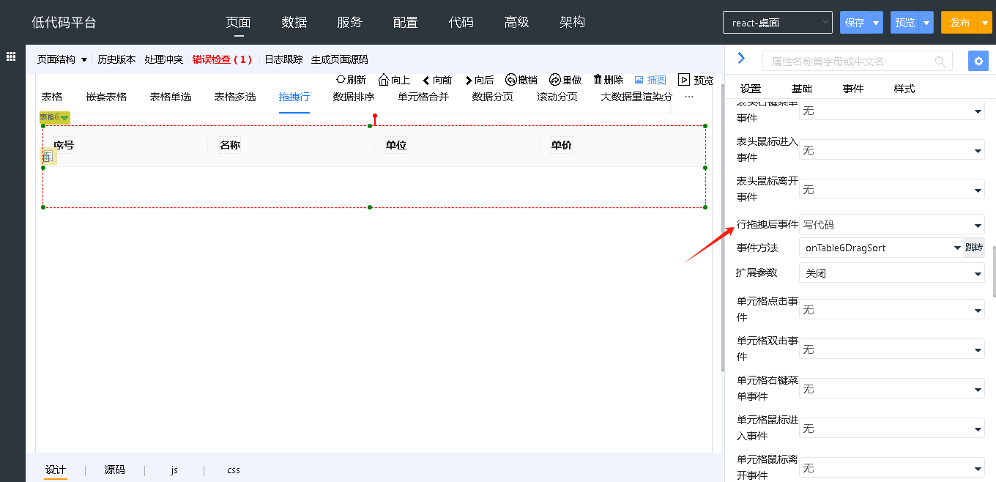Click the undo 撤销 icon
Screen dimensions: 996x482
pyautogui.click(x=511, y=80)
